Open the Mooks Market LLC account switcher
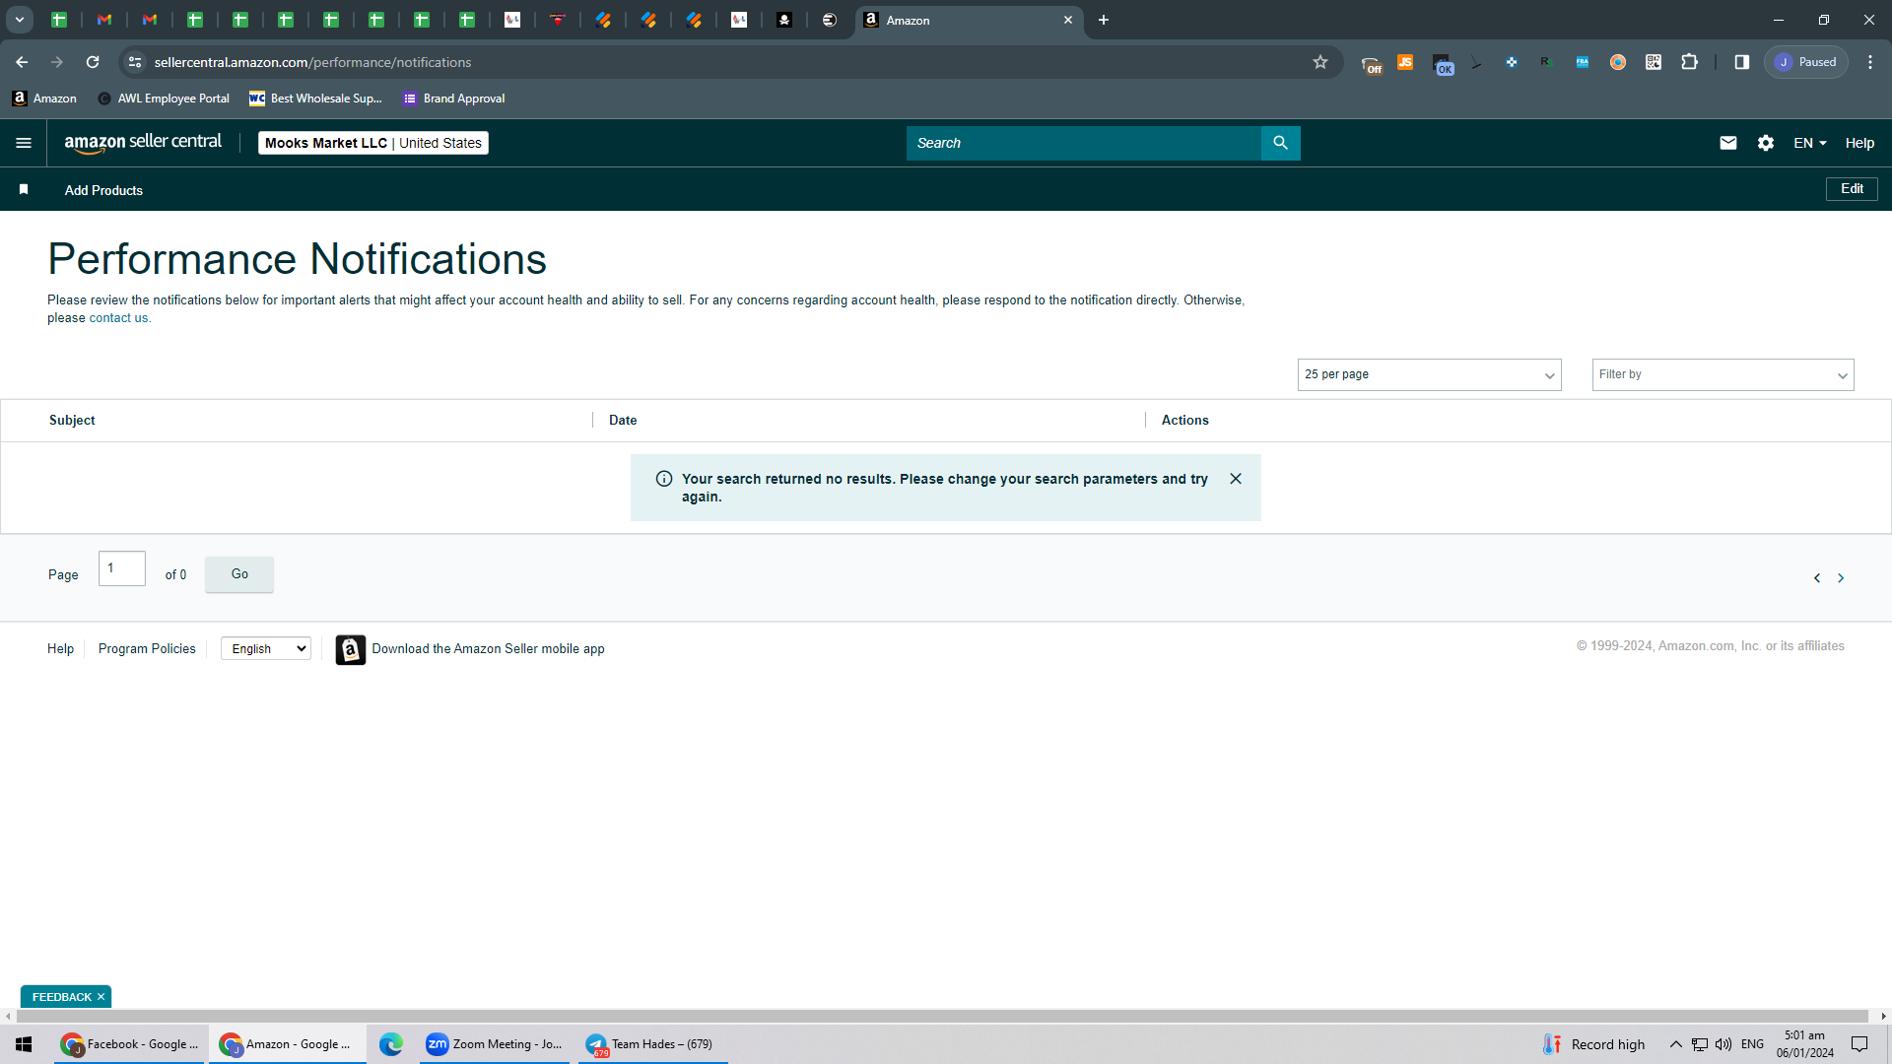The image size is (1892, 1064). [373, 143]
